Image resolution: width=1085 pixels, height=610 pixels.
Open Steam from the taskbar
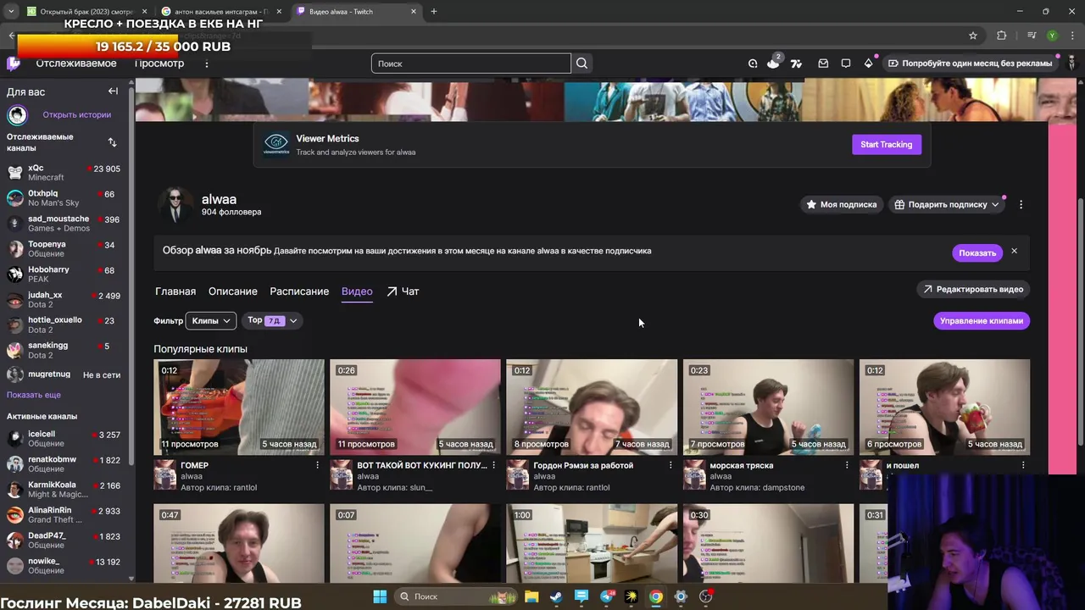(x=556, y=596)
